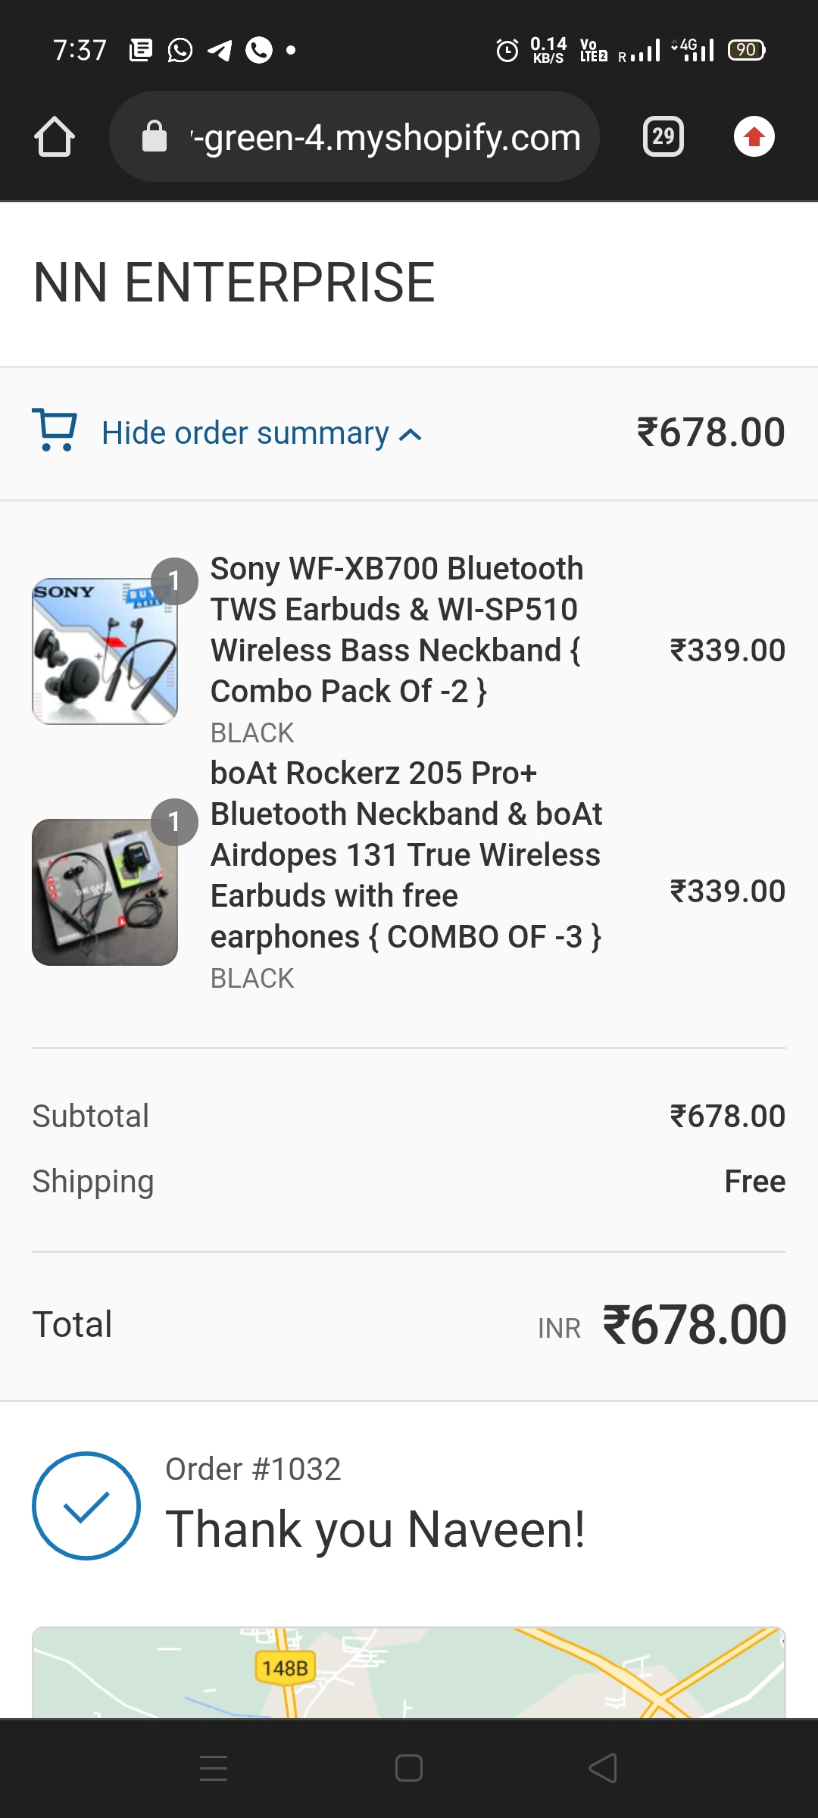The width and height of the screenshot is (818, 1818).
Task: Tap the myshopify.com address bar
Action: point(386,137)
